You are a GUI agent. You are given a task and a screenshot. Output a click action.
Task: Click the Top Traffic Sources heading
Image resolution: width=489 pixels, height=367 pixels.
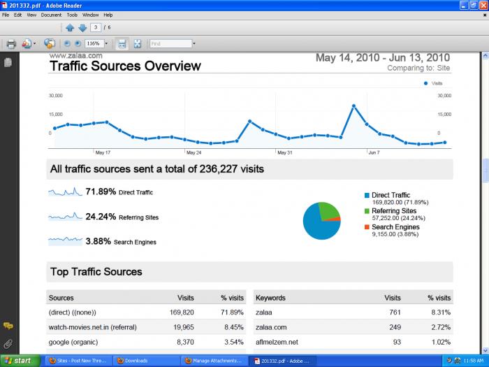point(96,272)
